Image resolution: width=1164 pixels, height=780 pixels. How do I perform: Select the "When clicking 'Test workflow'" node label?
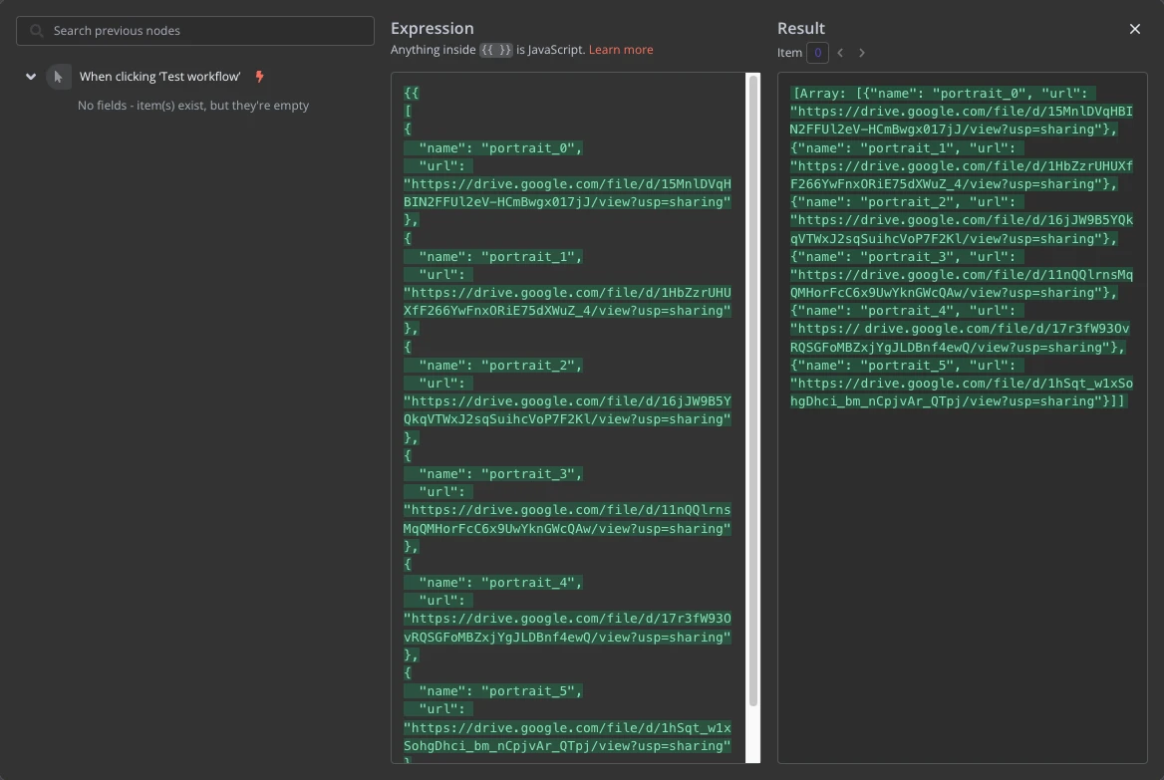[159, 77]
